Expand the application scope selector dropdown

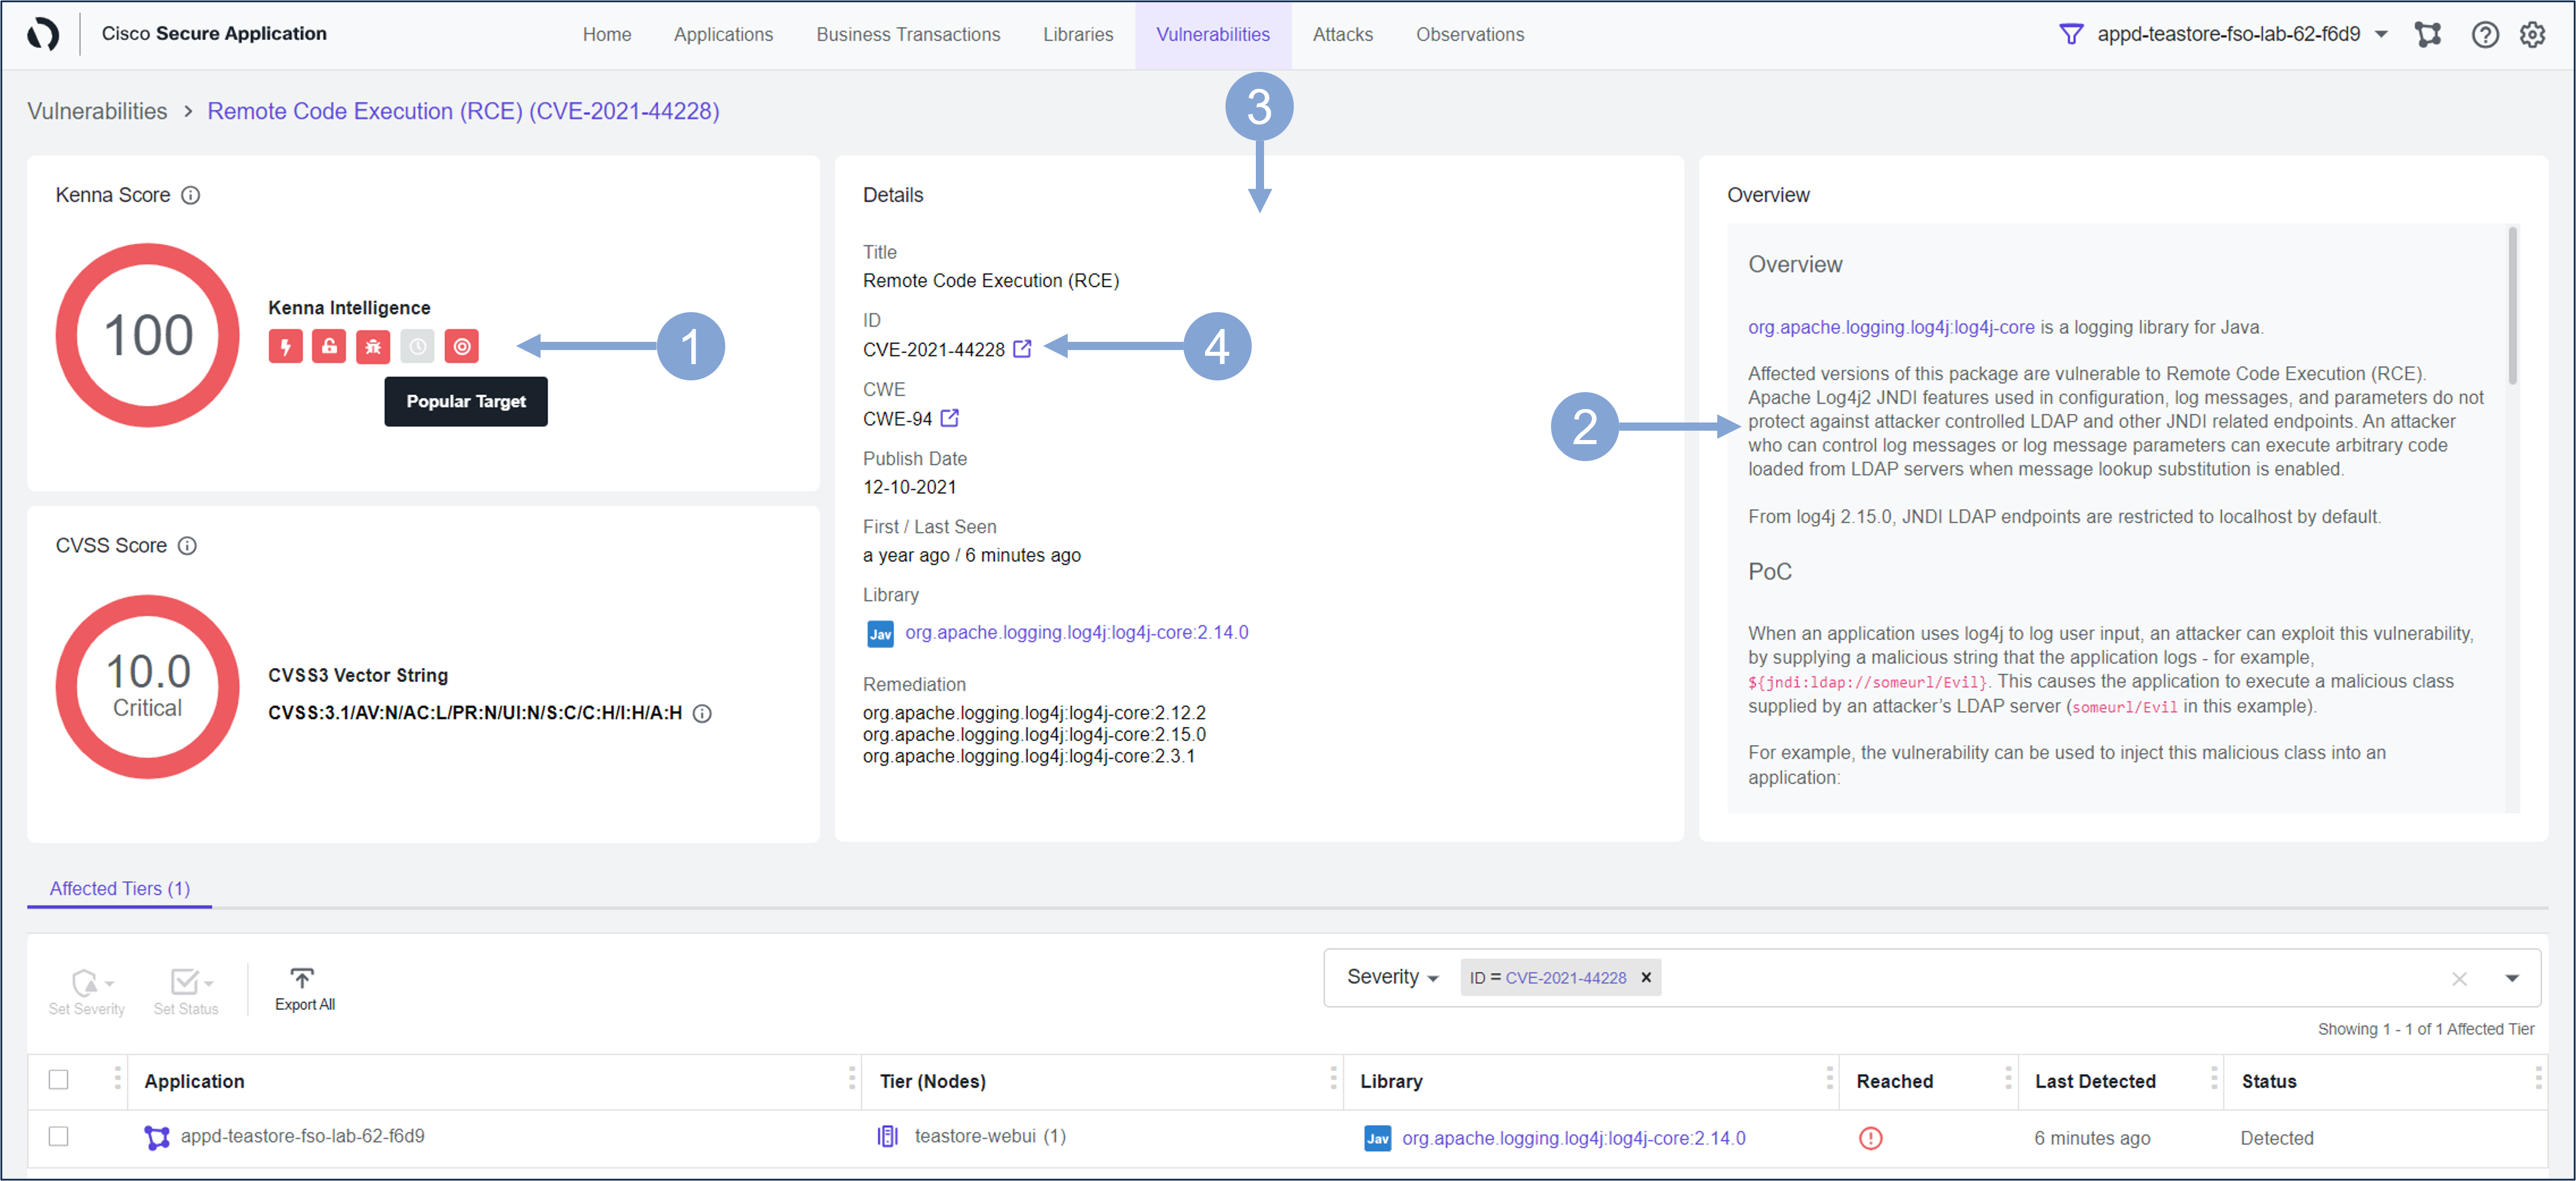(x=2381, y=35)
